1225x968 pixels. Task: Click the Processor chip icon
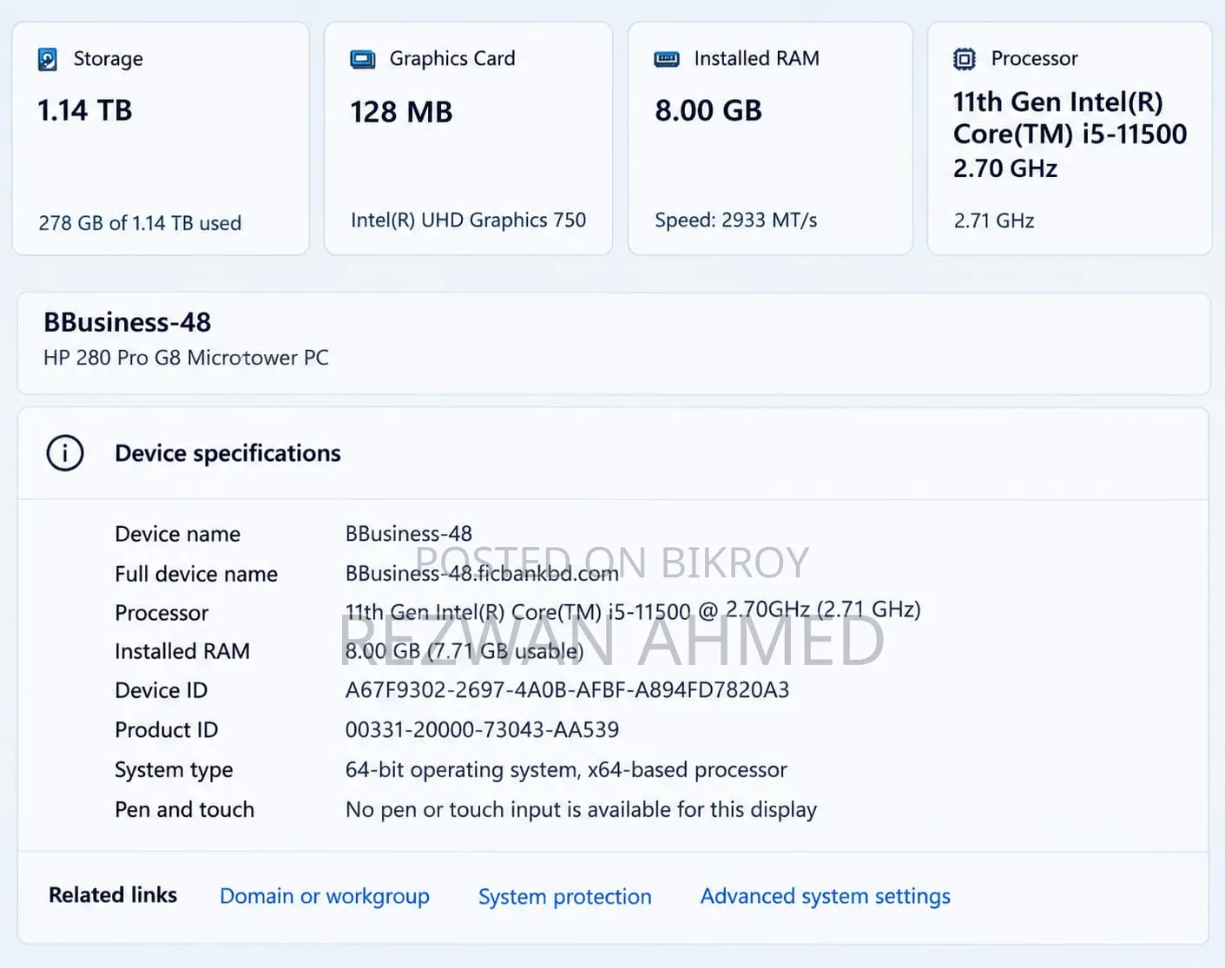pyautogui.click(x=965, y=59)
